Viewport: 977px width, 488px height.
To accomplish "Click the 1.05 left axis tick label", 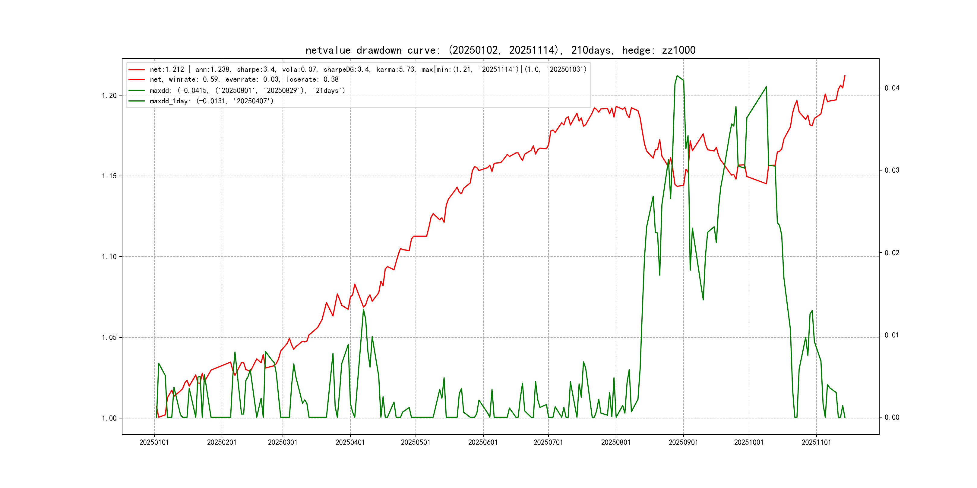I will point(109,338).
